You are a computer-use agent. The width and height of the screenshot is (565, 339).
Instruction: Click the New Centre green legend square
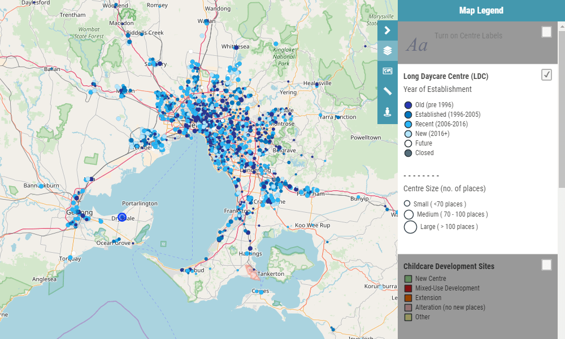[408, 279]
